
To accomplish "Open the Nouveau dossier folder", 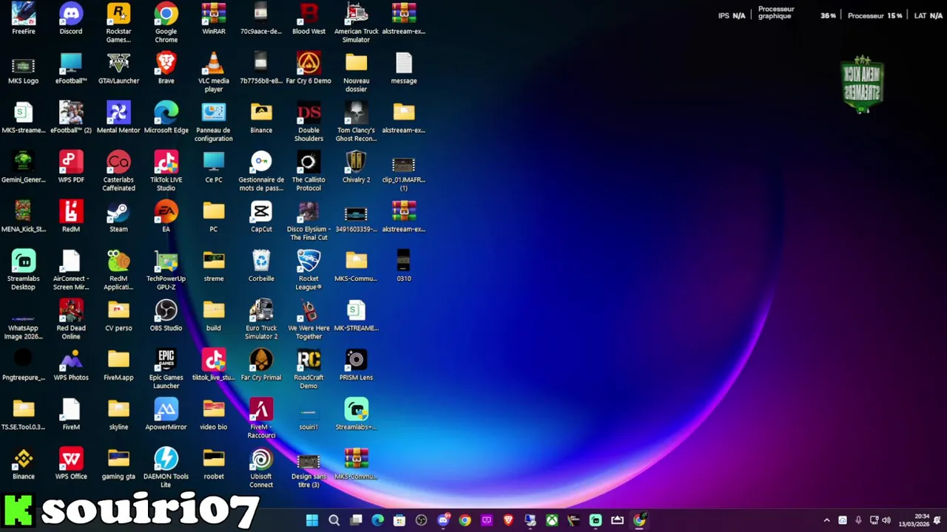I will pyautogui.click(x=356, y=72).
